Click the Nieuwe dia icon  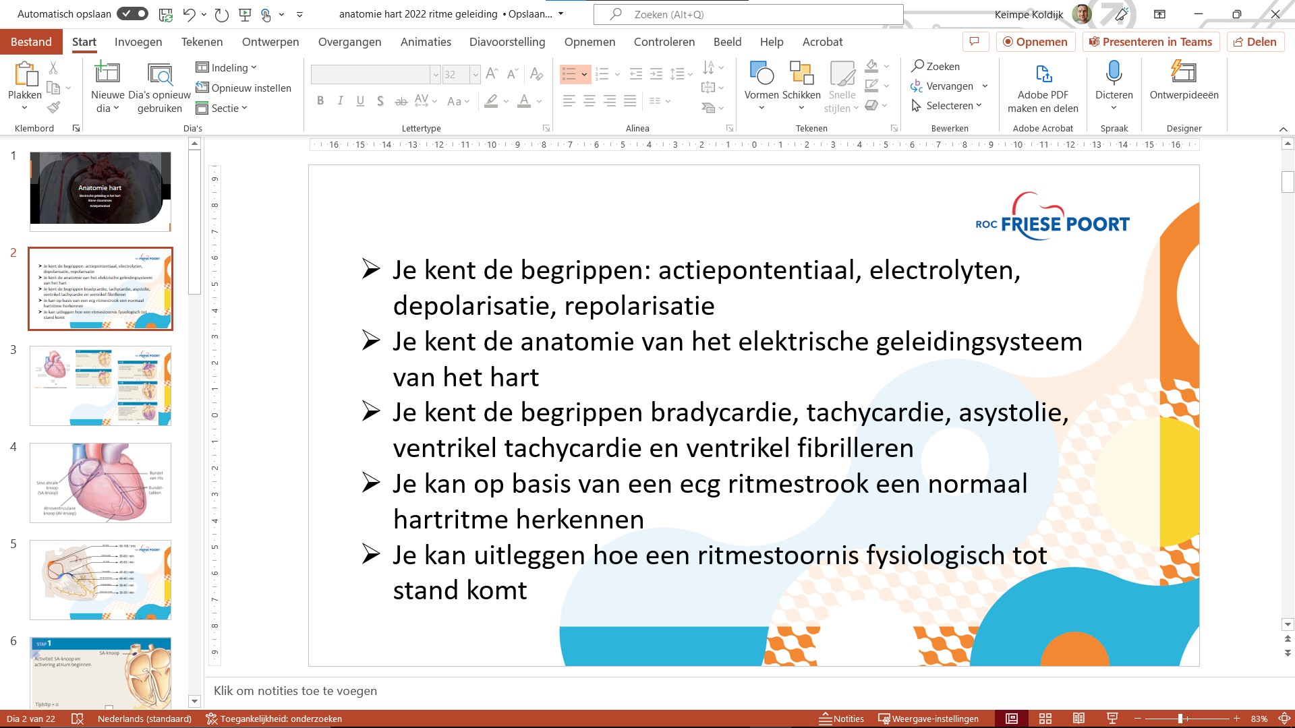coord(107,73)
